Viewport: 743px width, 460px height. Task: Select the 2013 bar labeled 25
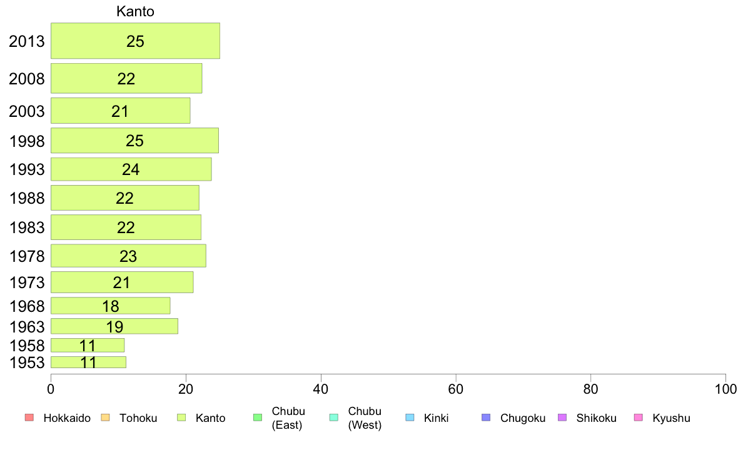click(x=136, y=41)
